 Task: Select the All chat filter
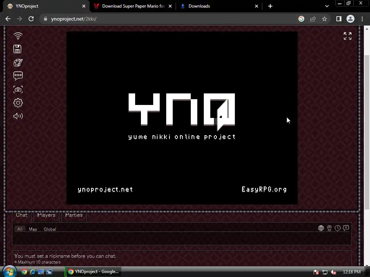click(x=20, y=229)
